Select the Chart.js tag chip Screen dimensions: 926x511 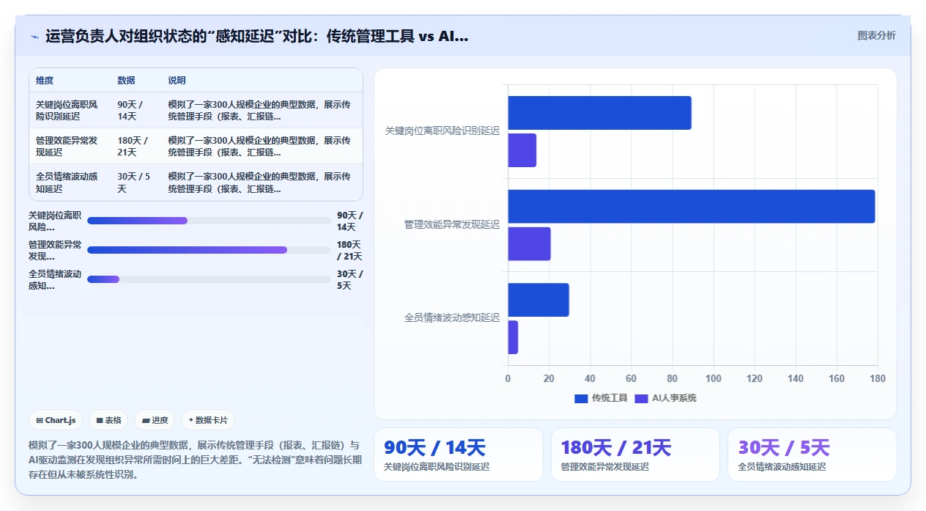(x=56, y=420)
